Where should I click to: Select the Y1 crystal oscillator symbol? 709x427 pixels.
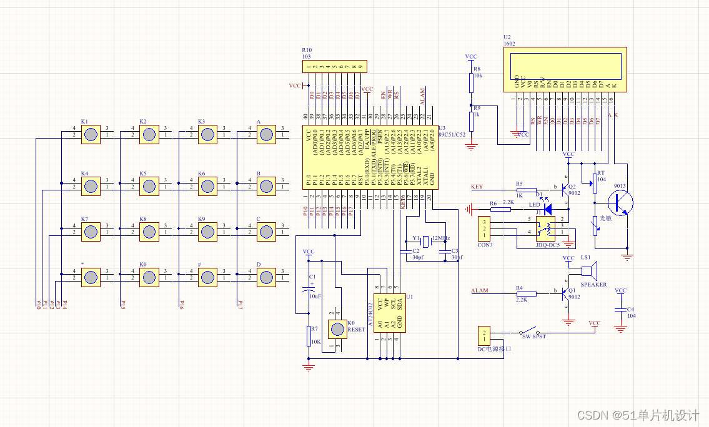tap(425, 242)
